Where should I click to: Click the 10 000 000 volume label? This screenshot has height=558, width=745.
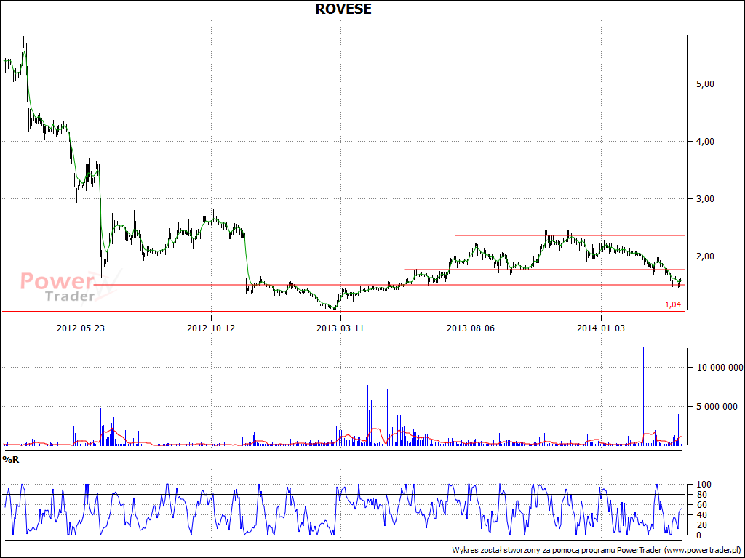718,367
